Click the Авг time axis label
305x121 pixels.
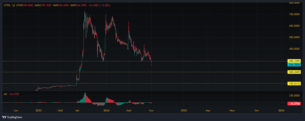click(77, 111)
